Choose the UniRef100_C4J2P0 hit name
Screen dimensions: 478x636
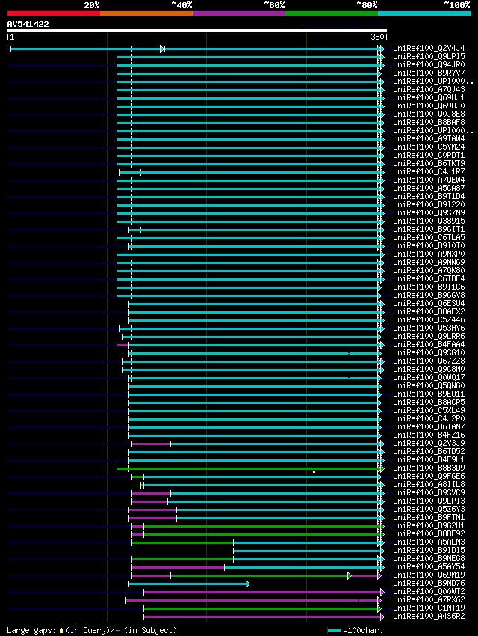click(429, 418)
